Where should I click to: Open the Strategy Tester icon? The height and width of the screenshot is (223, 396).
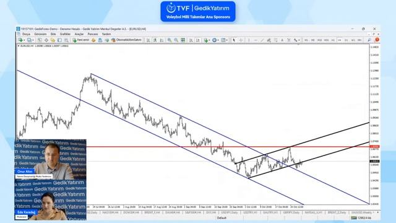[66, 40]
